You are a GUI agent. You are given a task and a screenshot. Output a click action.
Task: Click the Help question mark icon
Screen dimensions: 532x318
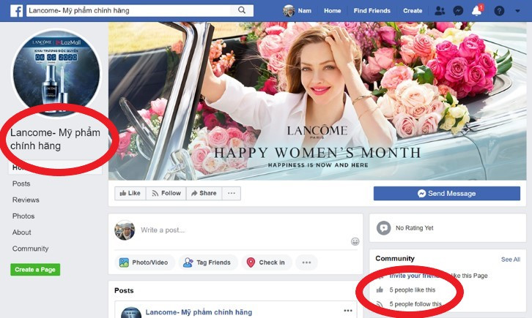tap(499, 11)
